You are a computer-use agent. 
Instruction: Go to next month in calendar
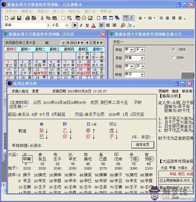98,43
